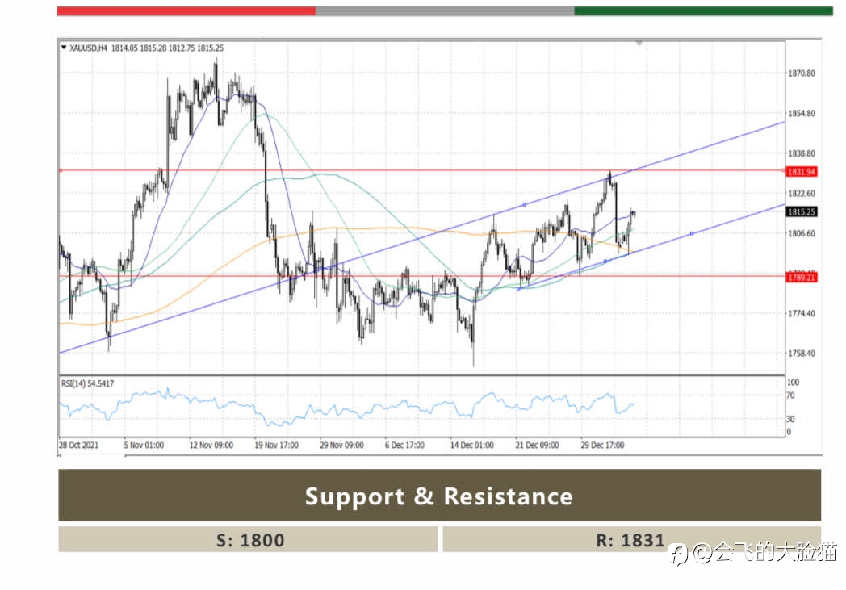Select the upper channel trendline anchor point
Screen dimensions: 846x590
(524, 205)
